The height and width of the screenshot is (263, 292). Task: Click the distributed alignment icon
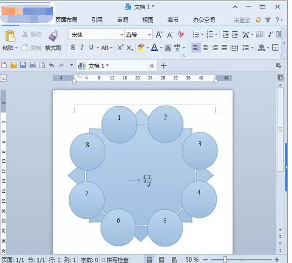tap(234, 48)
